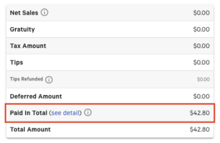Click the Tips Refunded info icon
The height and width of the screenshot is (143, 220).
coord(49,79)
